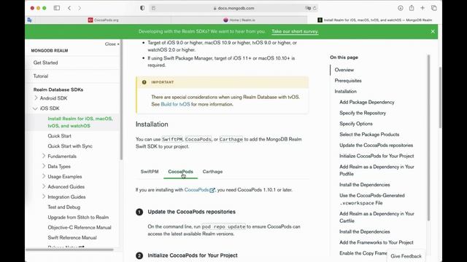
Task: Follow the Build for tvOS link
Action: point(175,104)
